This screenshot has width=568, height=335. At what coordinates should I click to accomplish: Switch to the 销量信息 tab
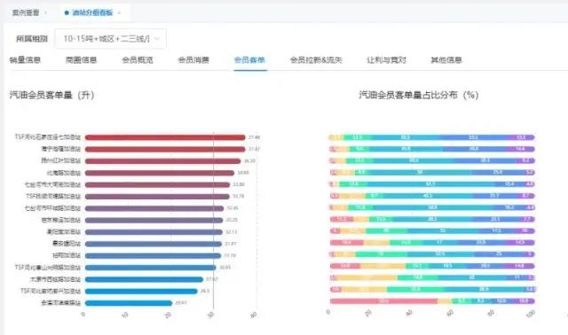(25, 60)
